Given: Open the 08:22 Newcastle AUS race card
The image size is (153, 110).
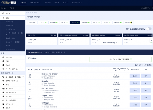Looking at the screenshot, I should (x=74, y=39).
